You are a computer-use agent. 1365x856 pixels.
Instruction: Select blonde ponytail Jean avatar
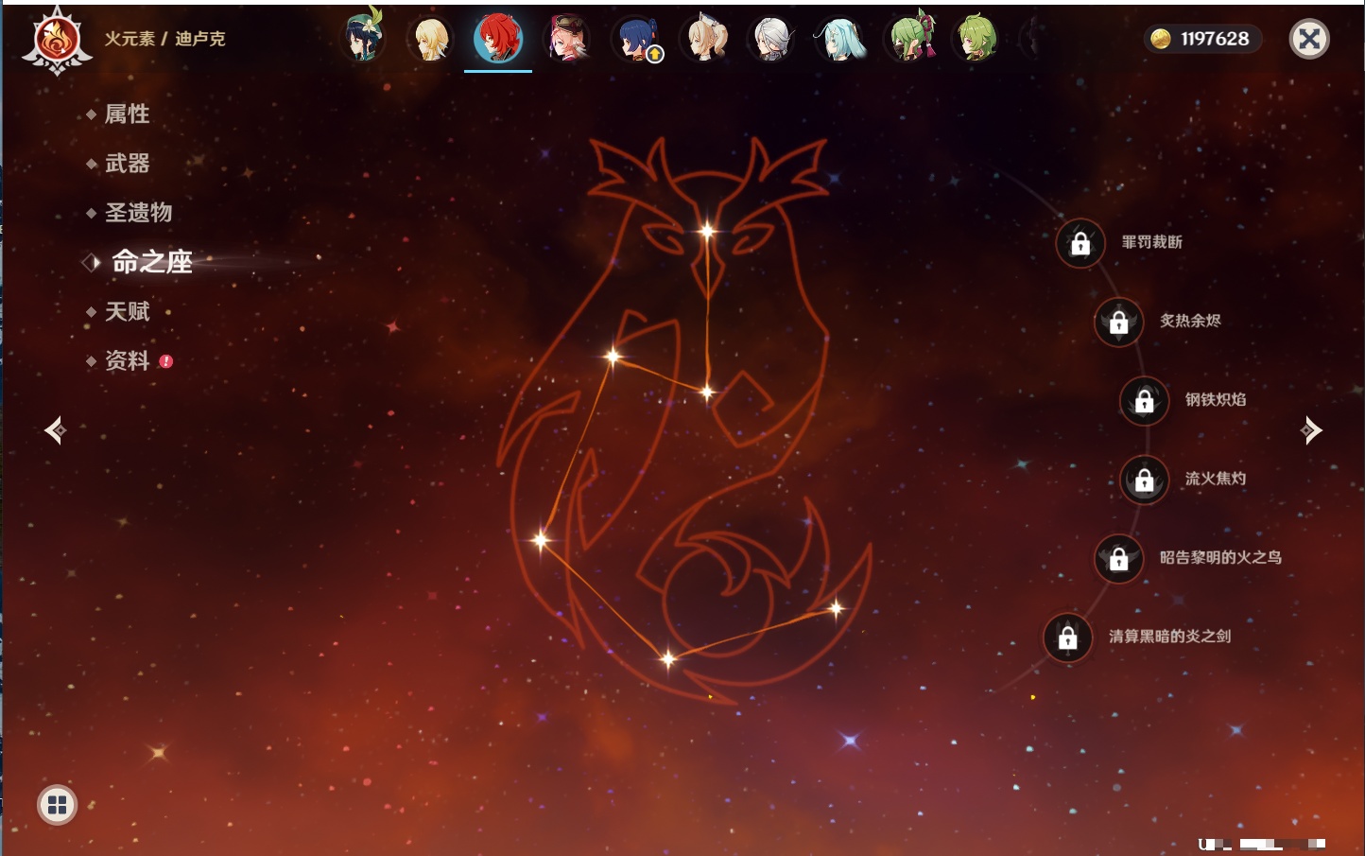705,39
